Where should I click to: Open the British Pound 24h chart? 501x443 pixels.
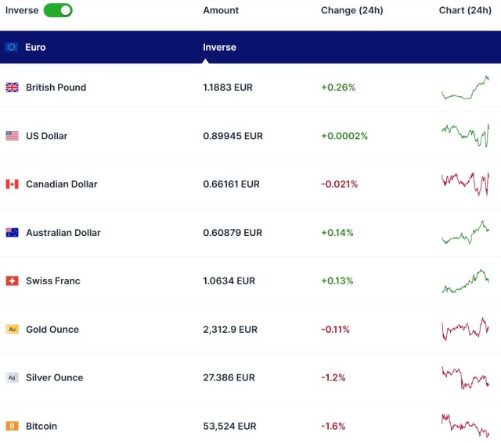[x=465, y=88]
